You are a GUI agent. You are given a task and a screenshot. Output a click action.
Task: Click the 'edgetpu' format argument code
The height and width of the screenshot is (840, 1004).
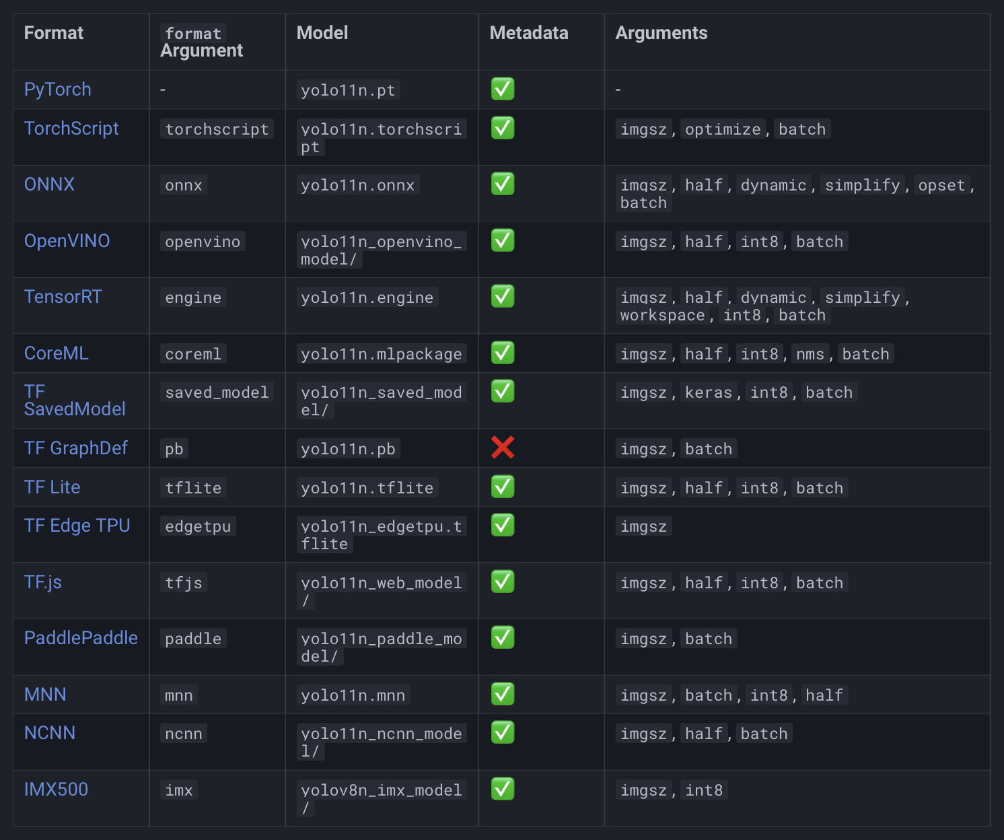[x=198, y=526]
